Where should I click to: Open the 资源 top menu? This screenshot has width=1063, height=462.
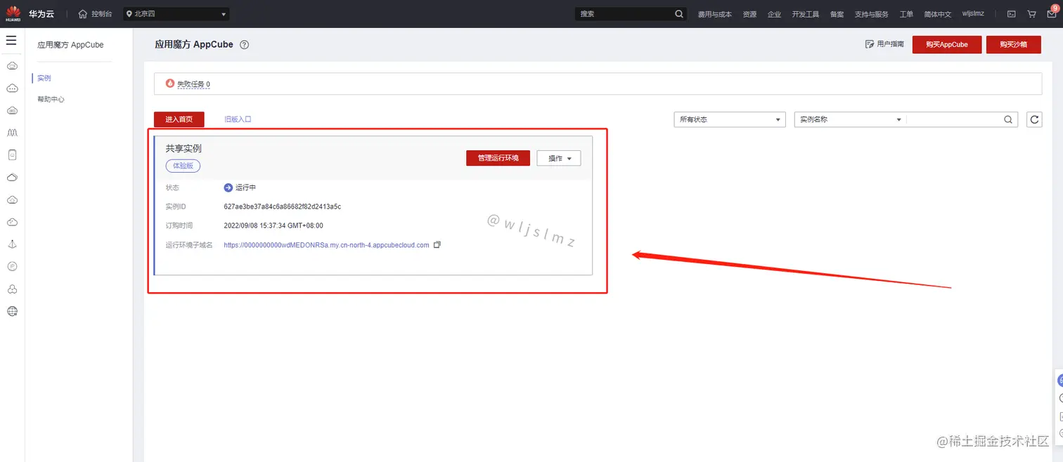[749, 14]
